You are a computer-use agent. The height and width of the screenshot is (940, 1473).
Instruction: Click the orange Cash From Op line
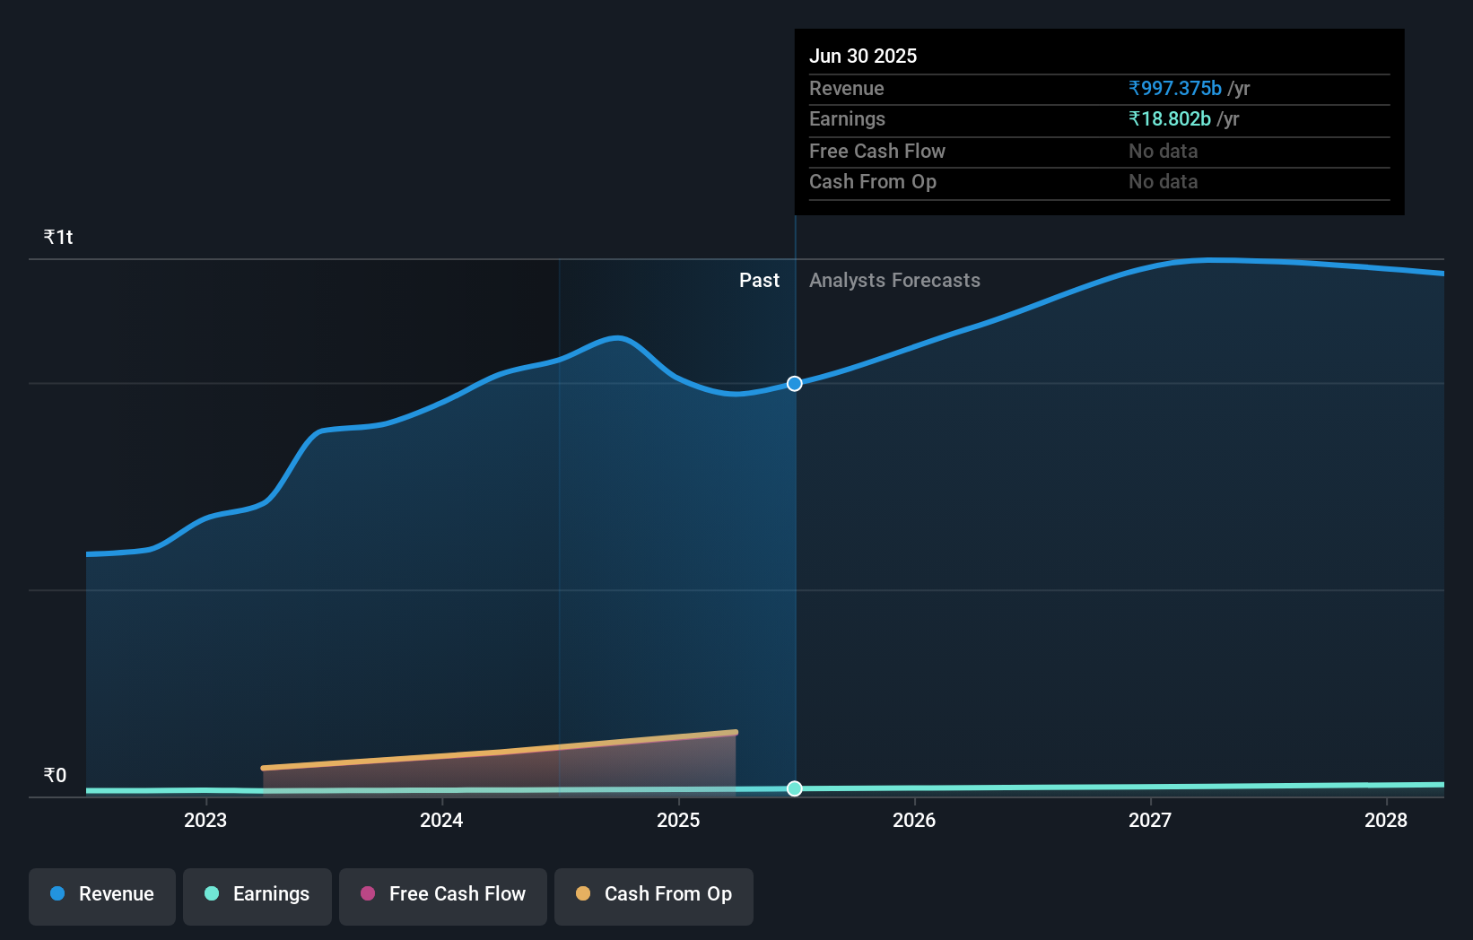click(500, 751)
